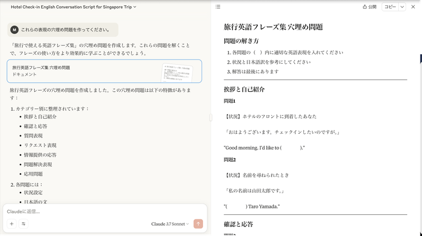Open the artifact outline list icon

(x=218, y=7)
